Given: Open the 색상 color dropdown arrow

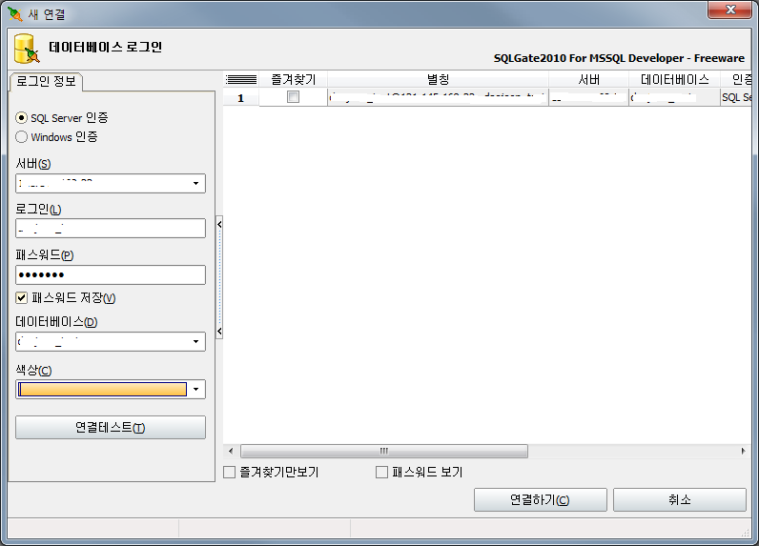Looking at the screenshot, I should coord(196,390).
